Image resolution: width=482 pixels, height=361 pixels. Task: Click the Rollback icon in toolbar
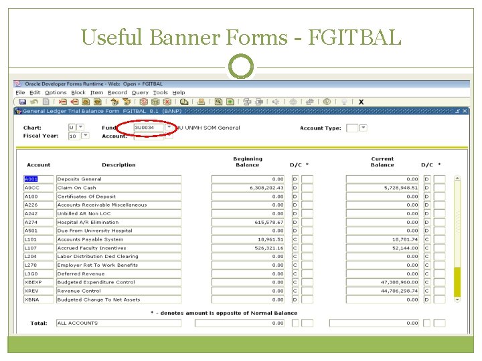coord(34,102)
